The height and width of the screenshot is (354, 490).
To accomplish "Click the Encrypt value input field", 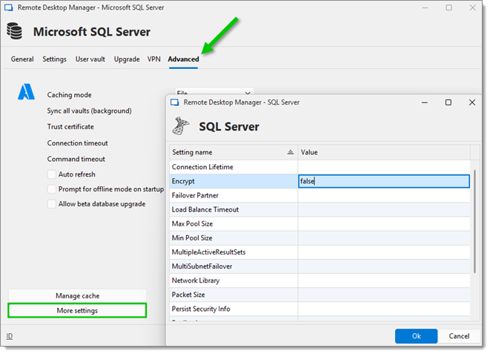I will click(x=384, y=181).
